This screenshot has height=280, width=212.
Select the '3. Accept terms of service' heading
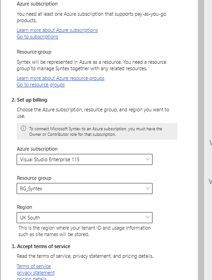point(41,246)
